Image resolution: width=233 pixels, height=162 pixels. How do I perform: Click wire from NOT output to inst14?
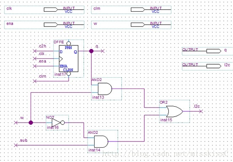tap(84, 130)
